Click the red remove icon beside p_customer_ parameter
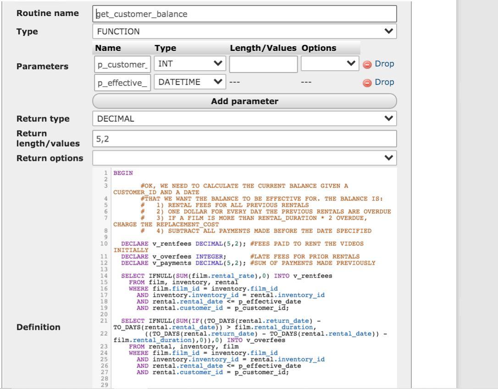 coord(366,63)
